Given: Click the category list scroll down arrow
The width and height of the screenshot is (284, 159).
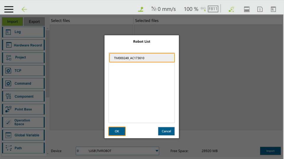Looking at the screenshot, I should (x=47, y=154).
